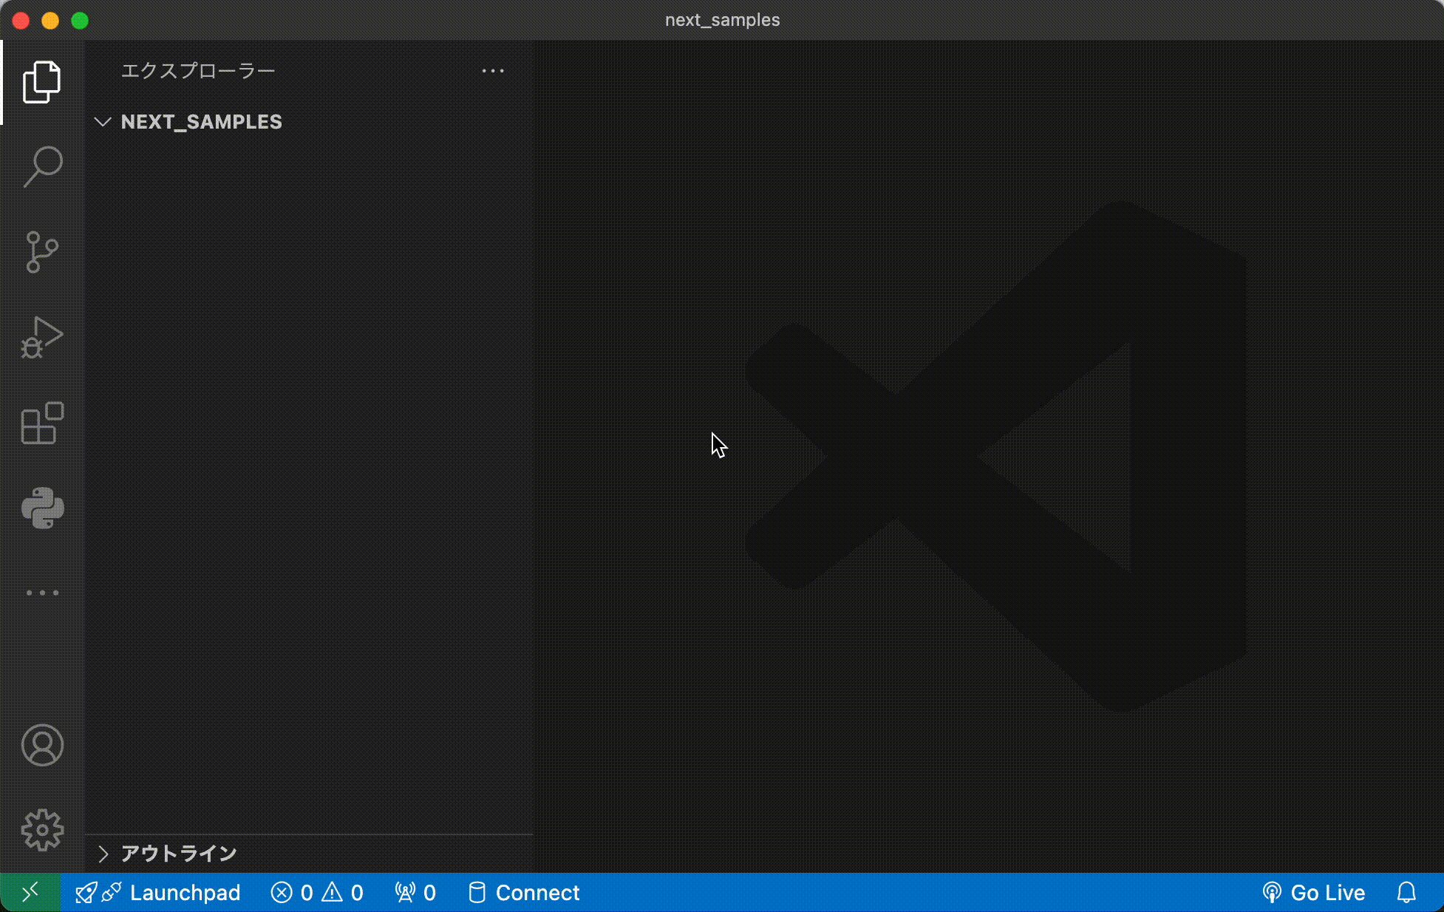
Task: Click the エクスプローラー panel title
Action: pyautogui.click(x=198, y=71)
